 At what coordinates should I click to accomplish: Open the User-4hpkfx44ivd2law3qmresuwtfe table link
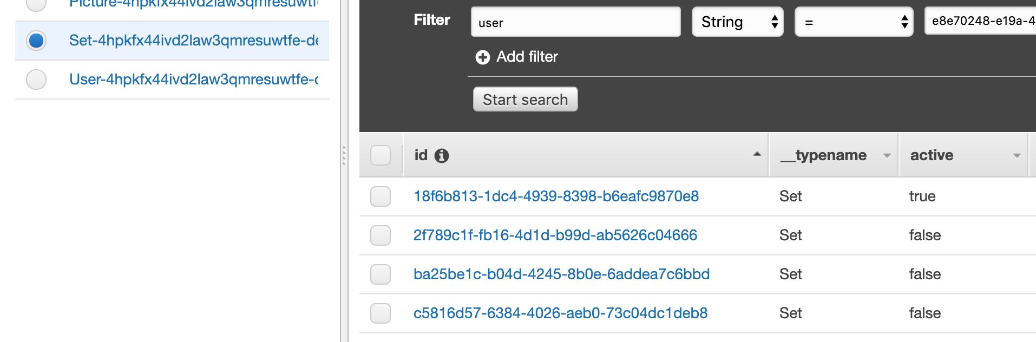pos(194,80)
